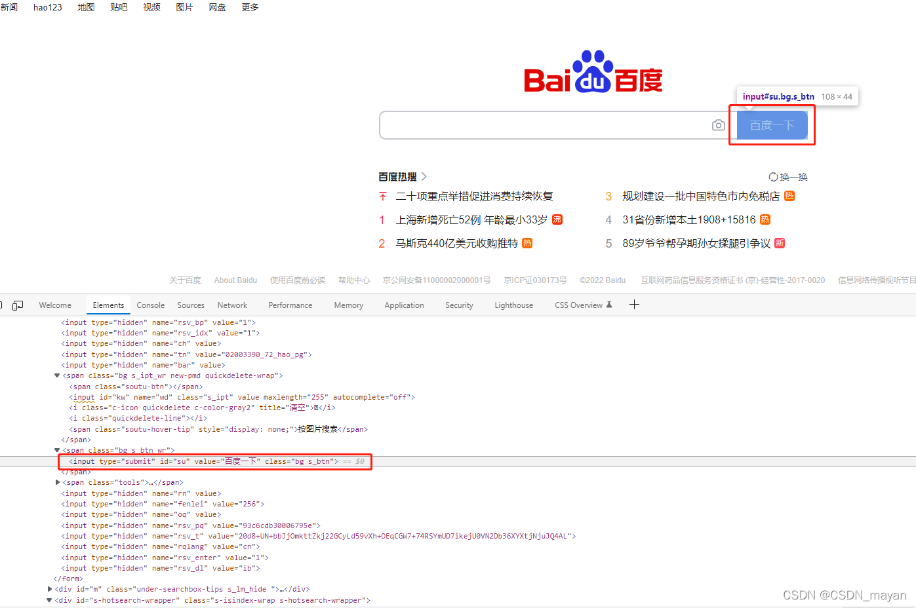Open the 贴吧 link
Image resolution: width=916 pixels, height=608 pixels.
119,7
